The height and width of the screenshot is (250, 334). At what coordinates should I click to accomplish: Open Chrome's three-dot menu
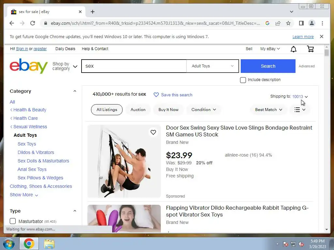tap(322, 23)
